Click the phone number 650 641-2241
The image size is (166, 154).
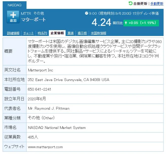tap(39, 89)
